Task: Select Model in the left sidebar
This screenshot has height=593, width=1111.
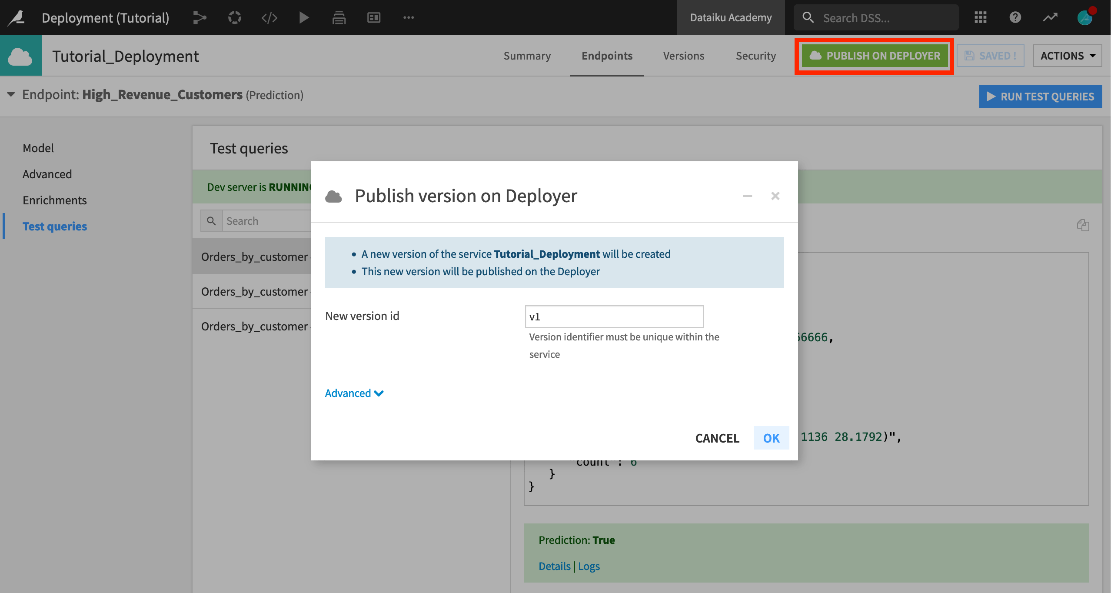Action: pos(38,148)
